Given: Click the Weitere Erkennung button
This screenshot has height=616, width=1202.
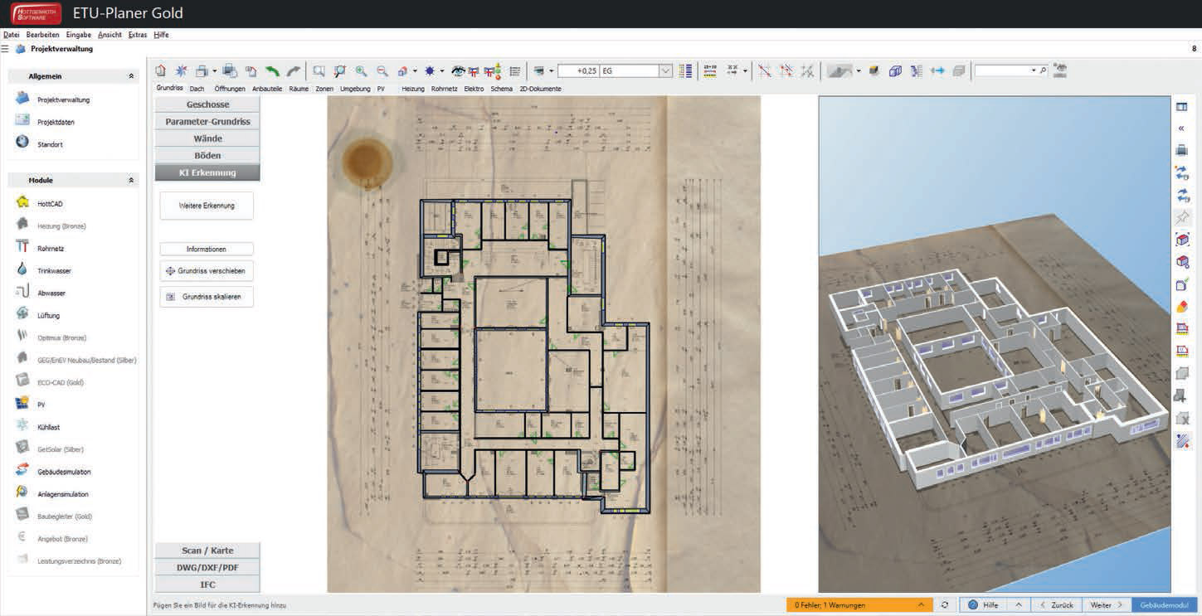Looking at the screenshot, I should (207, 206).
